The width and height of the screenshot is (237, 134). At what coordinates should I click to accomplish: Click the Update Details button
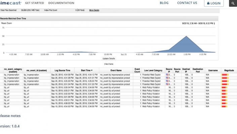pyautogui.click(x=109, y=58)
